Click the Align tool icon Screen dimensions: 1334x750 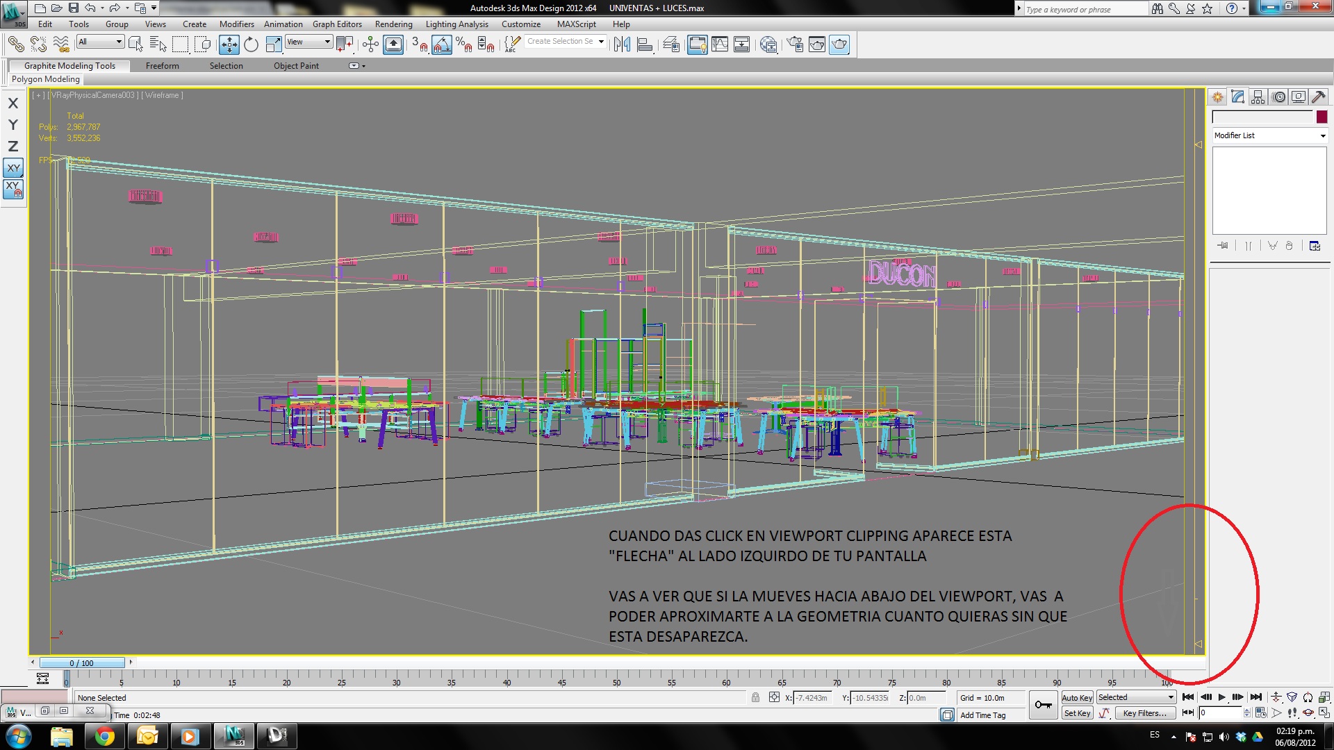pyautogui.click(x=645, y=45)
